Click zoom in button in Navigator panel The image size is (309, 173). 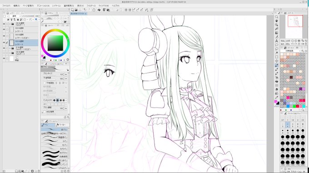(x=295, y=41)
